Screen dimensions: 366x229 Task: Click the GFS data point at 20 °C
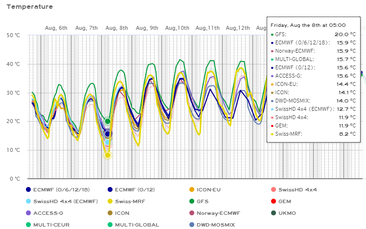coord(108,121)
